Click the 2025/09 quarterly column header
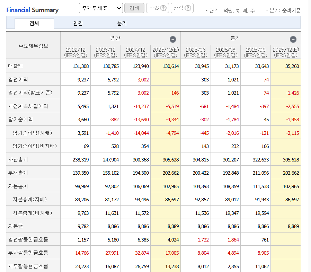The height and width of the screenshot is (272, 311). click(256, 52)
